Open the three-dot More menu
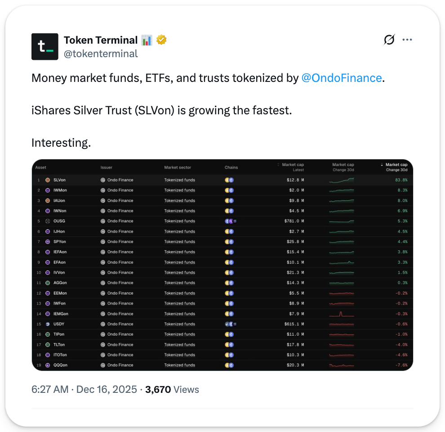Image resolution: width=445 pixels, height=432 pixels. (x=407, y=40)
